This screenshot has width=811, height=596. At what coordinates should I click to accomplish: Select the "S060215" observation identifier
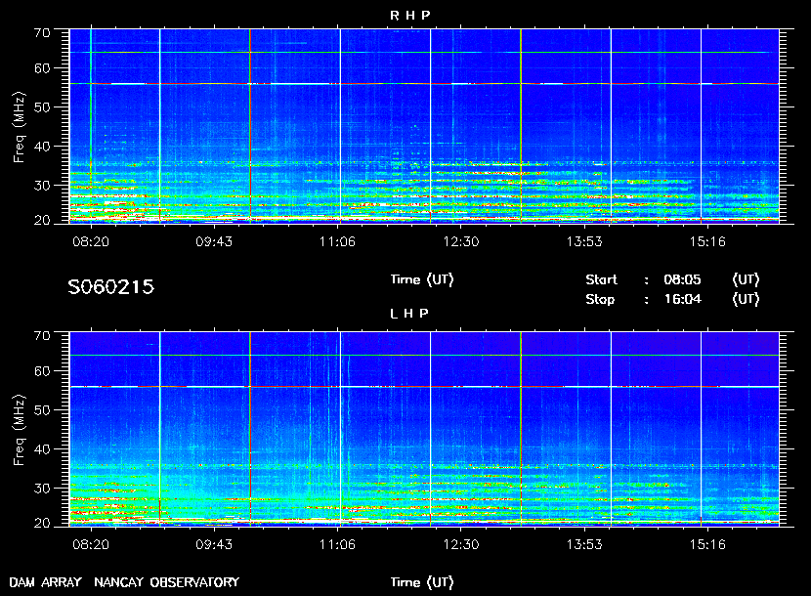click(110, 286)
